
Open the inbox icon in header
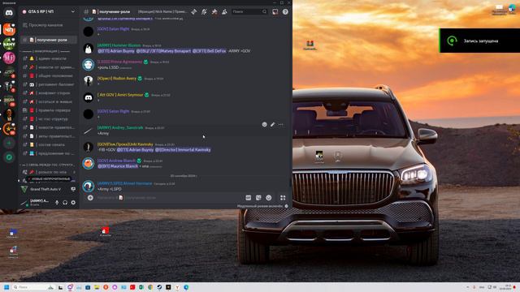pos(275,12)
